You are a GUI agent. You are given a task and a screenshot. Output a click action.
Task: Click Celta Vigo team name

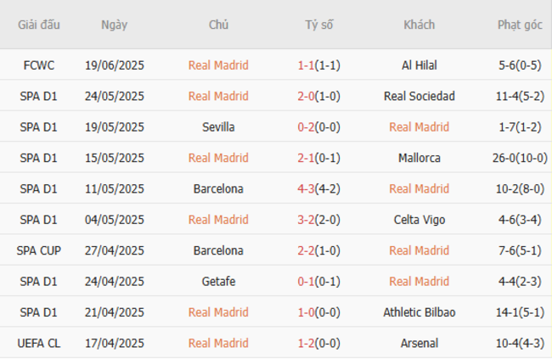coord(419,220)
